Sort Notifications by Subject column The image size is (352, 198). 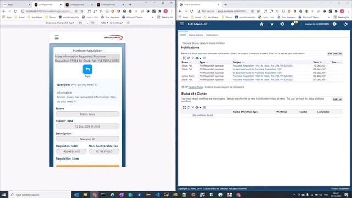click(238, 62)
